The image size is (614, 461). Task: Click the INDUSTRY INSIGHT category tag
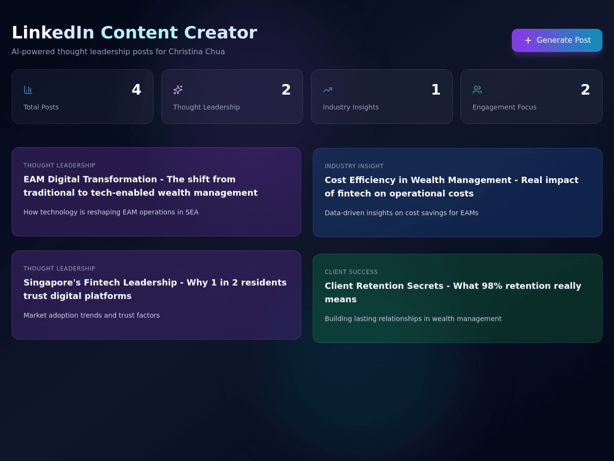pos(354,166)
